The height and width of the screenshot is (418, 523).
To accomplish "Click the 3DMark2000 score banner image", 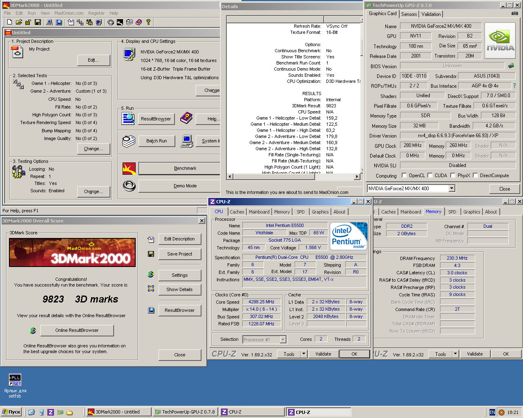I will (x=72, y=252).
